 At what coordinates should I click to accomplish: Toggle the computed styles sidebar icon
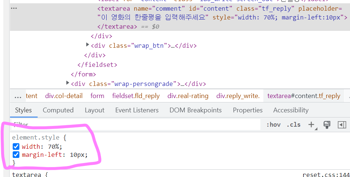pos(342,125)
